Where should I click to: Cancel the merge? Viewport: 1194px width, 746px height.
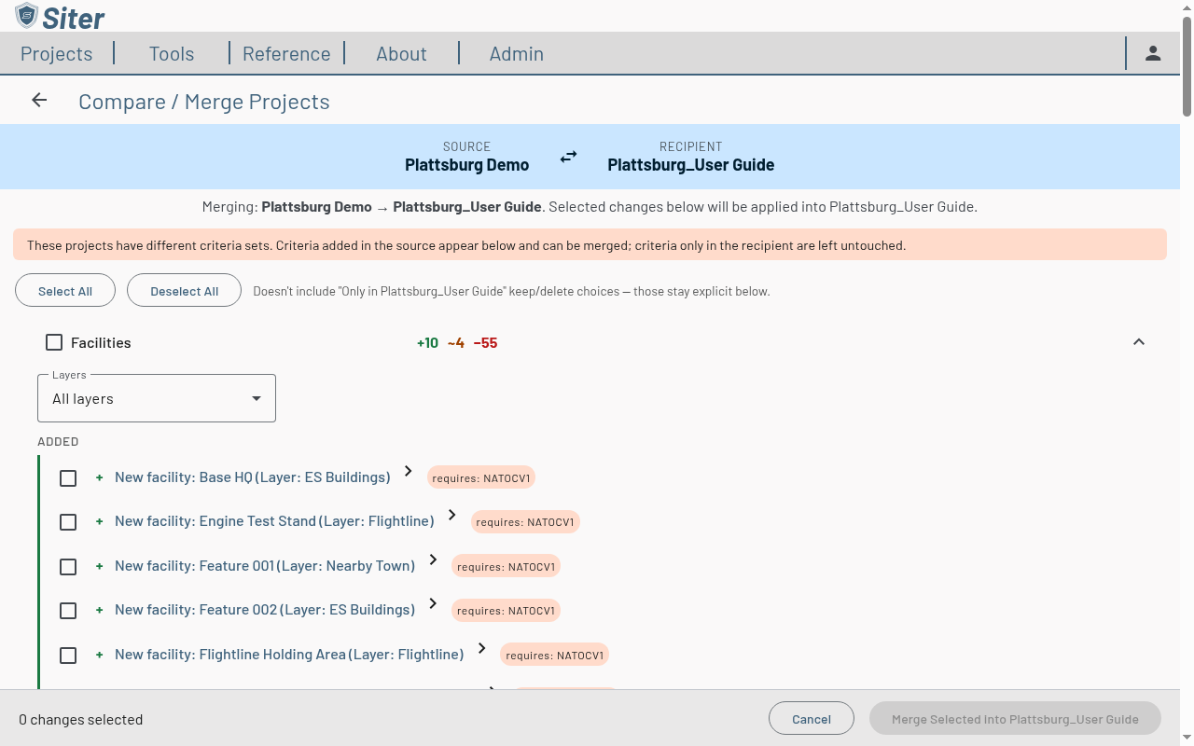812,719
